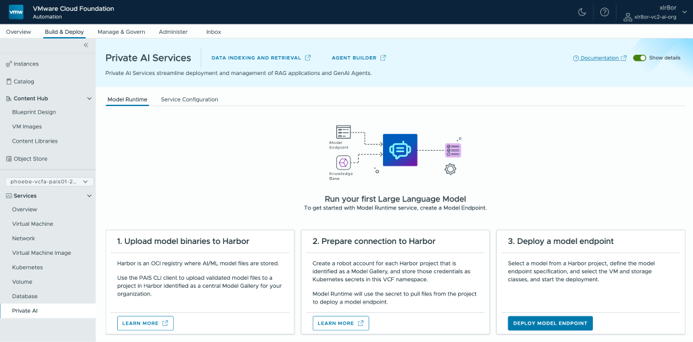Switch to the Administer tab

point(173,32)
